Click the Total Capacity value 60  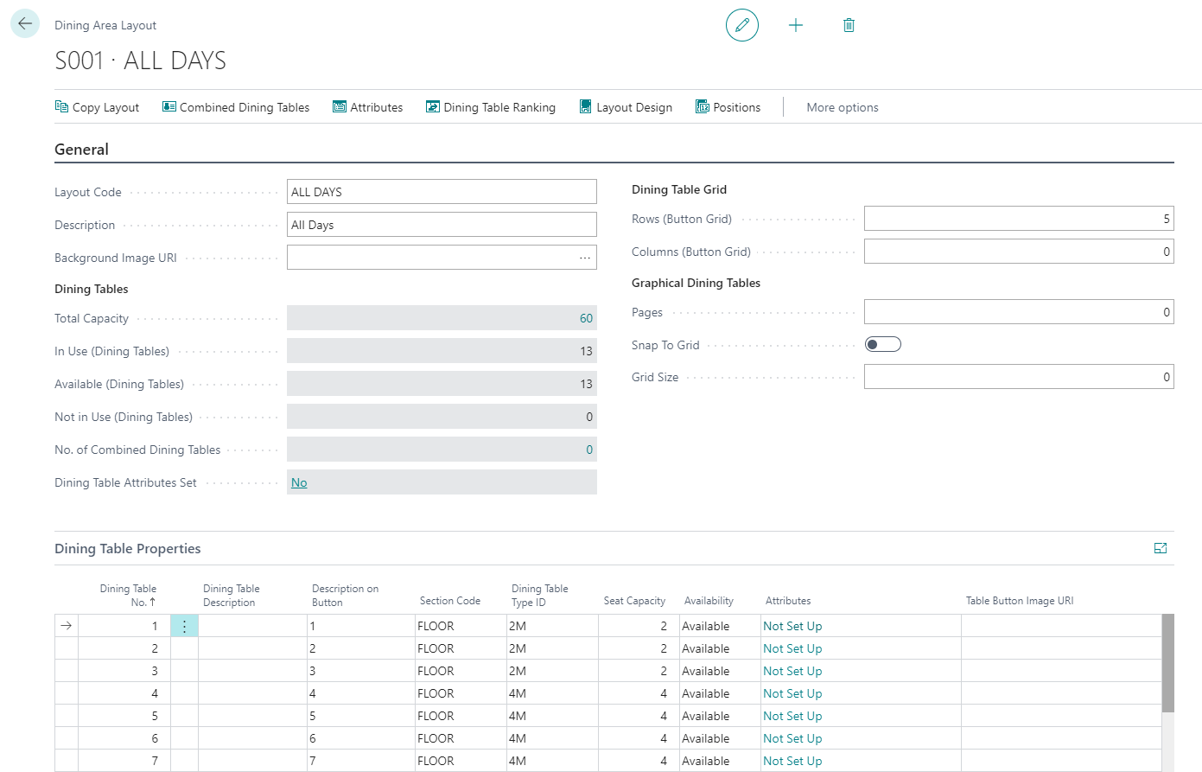pyautogui.click(x=586, y=318)
